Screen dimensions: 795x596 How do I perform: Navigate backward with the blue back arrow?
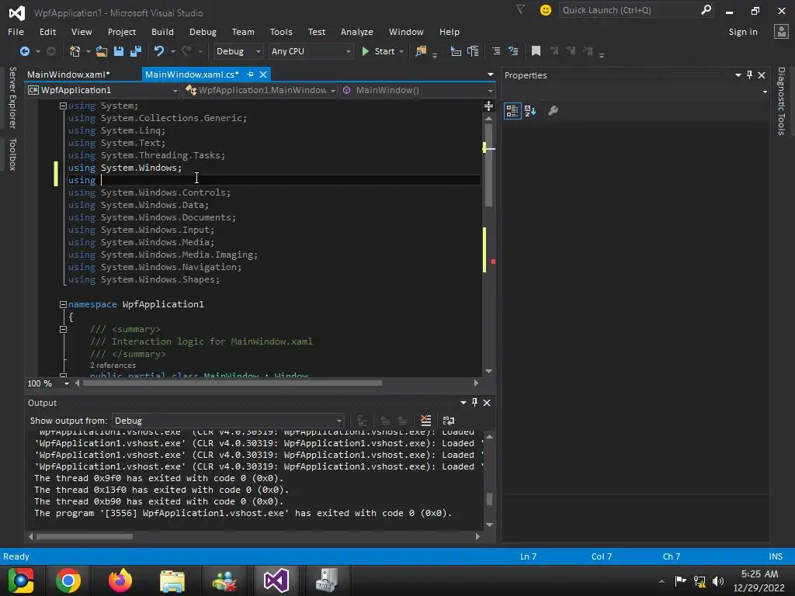coord(24,51)
